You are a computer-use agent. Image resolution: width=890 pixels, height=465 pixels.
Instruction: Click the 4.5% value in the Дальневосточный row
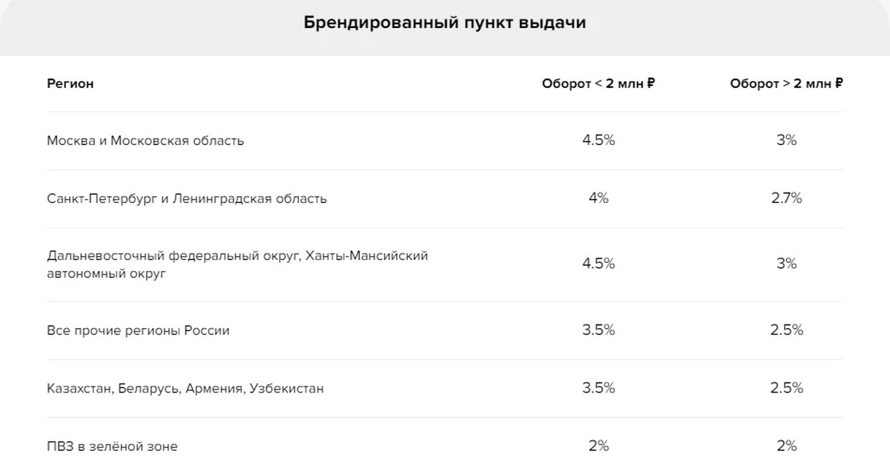pos(599,264)
